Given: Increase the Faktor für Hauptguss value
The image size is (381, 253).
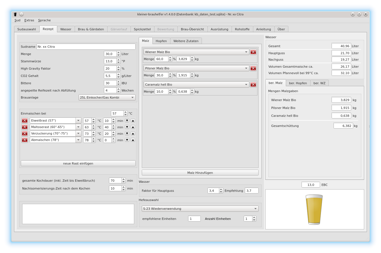Looking at the screenshot, I should (221, 190).
